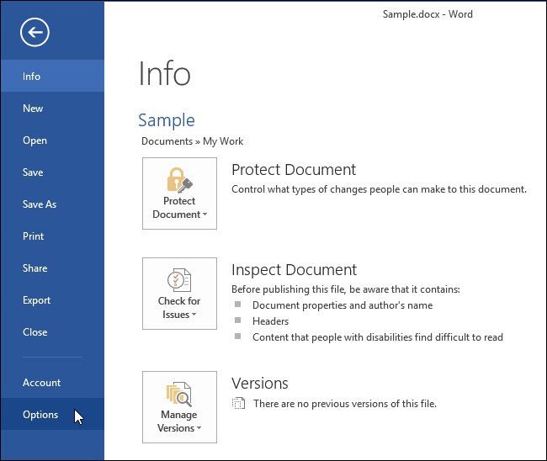Expand the Protect Document dropdown arrow
The image size is (547, 461).
pyautogui.click(x=204, y=215)
